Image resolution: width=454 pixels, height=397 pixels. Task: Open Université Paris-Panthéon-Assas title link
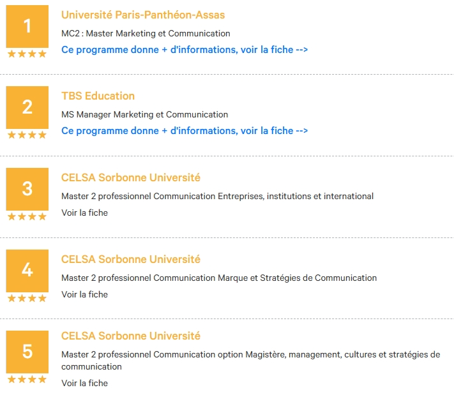143,15
